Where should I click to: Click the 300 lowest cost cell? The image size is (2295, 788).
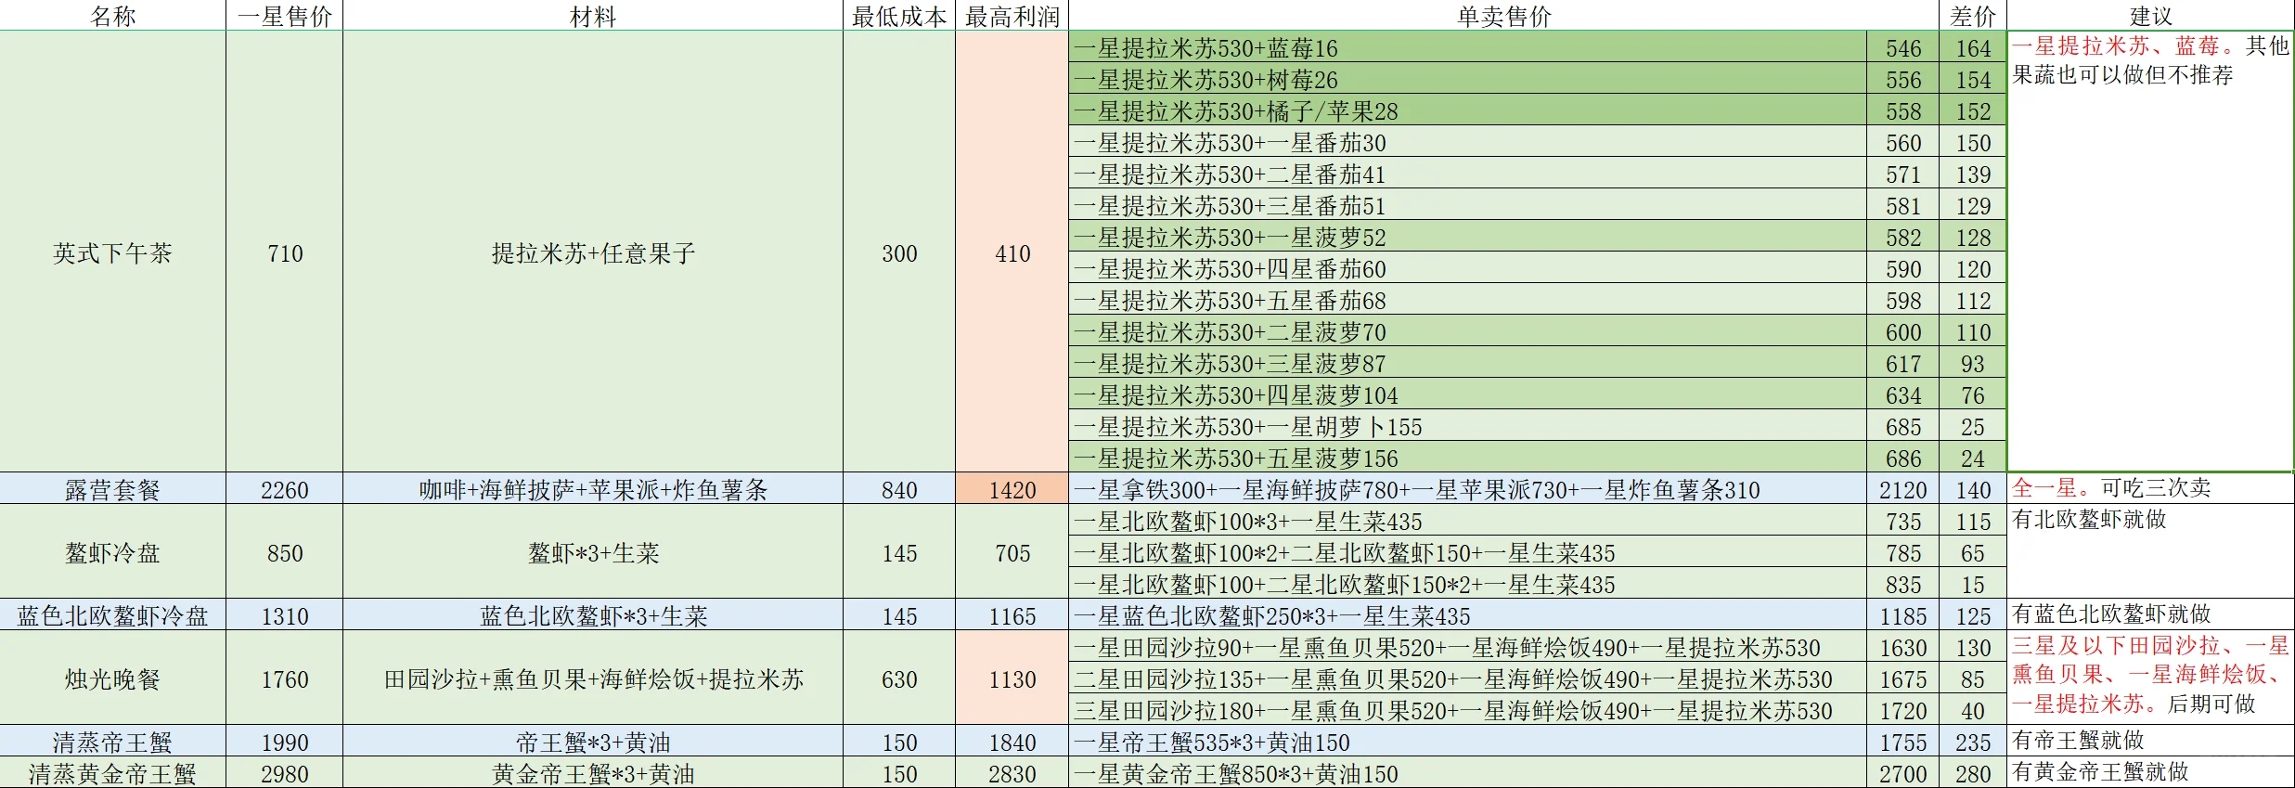tap(899, 252)
